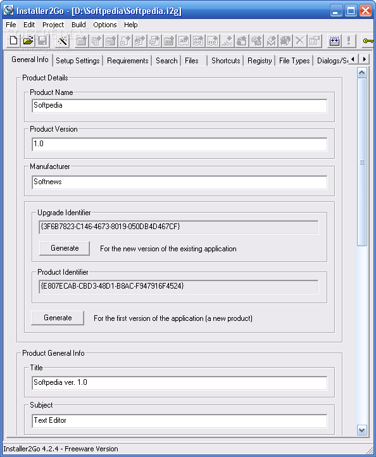Click the vertical scrollbar up arrow

(361, 72)
